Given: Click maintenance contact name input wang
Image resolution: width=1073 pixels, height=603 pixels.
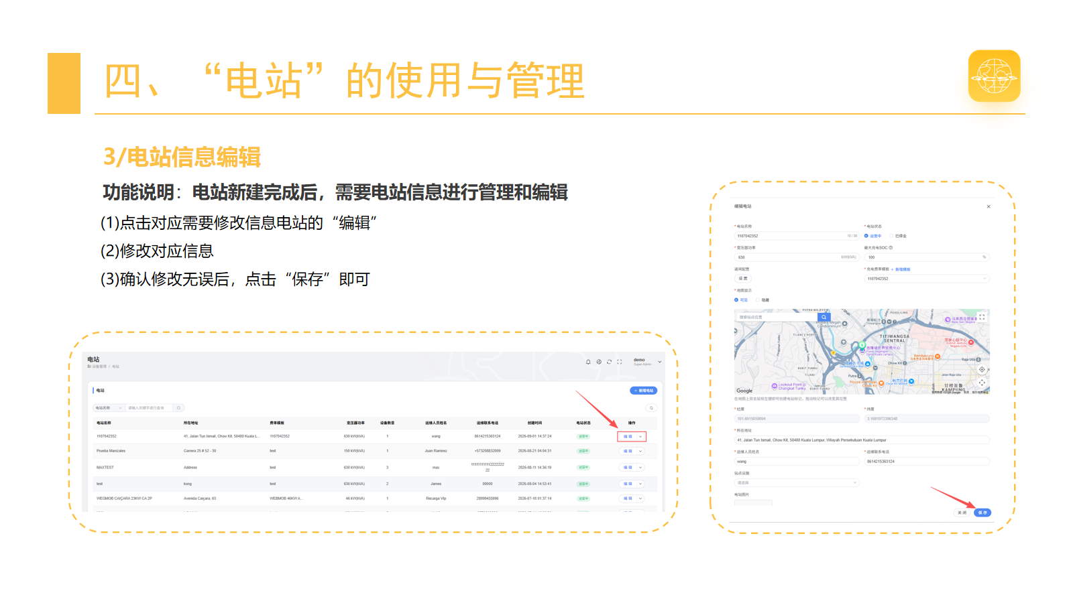Looking at the screenshot, I should click(x=797, y=462).
